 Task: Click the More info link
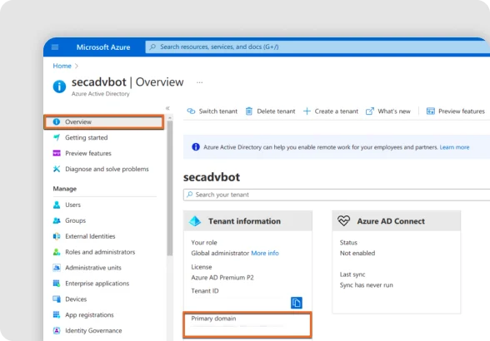[265, 253]
